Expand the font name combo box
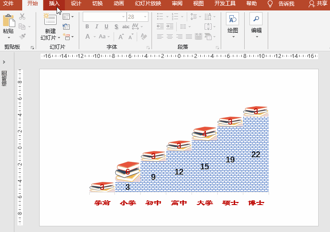The image size is (330, 232). (x=124, y=17)
